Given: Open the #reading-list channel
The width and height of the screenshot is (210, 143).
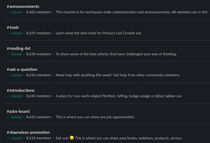Looking at the screenshot, I should click(x=19, y=48).
